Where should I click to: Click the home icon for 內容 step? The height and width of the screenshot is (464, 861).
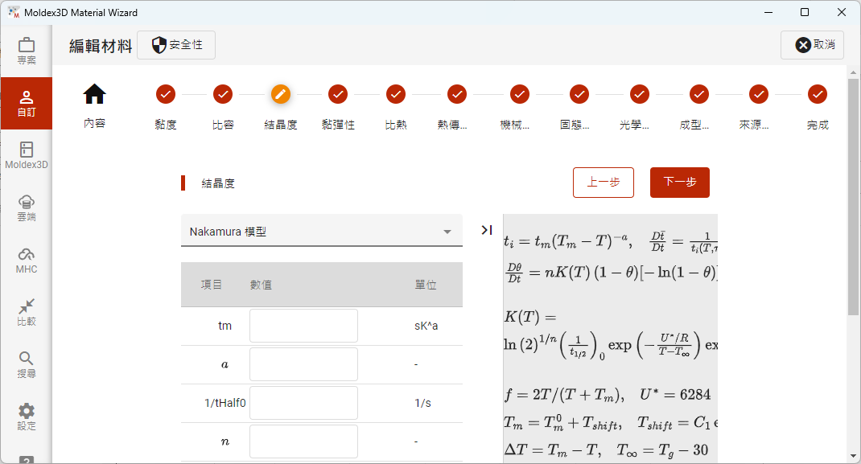94,94
